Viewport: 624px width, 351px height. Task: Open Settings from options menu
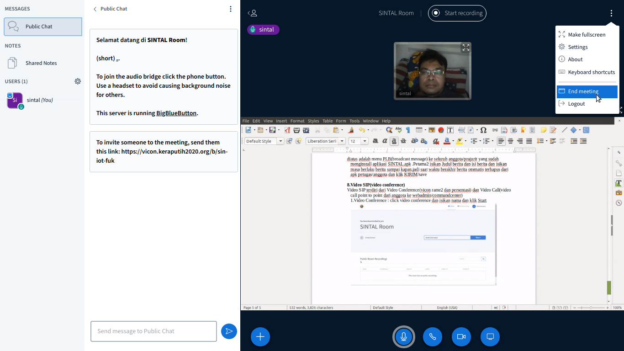pos(577,47)
